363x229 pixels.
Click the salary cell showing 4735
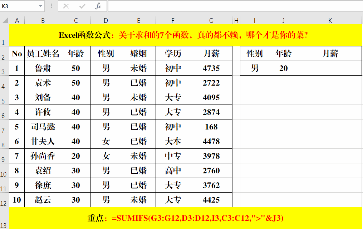point(211,68)
